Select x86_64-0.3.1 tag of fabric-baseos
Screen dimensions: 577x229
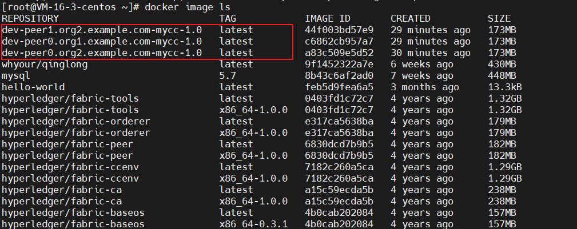coord(253,224)
